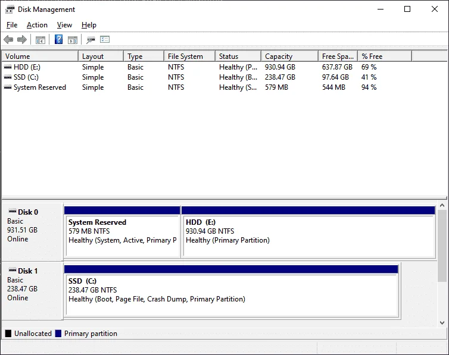Sort by the Type column header
This screenshot has width=449, height=355.
[x=144, y=56]
